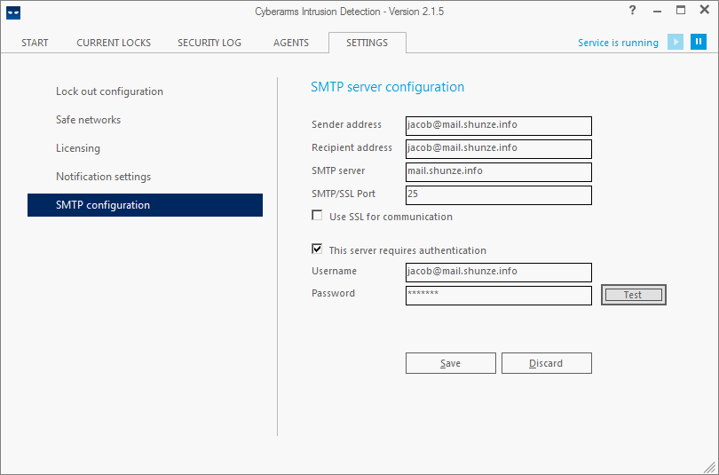The image size is (719, 475).
Task: Click the SMTP server configuration heading
Action: pos(388,87)
